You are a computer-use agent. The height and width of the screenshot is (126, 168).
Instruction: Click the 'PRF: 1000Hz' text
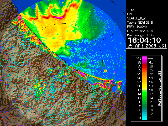click(x=137, y=27)
